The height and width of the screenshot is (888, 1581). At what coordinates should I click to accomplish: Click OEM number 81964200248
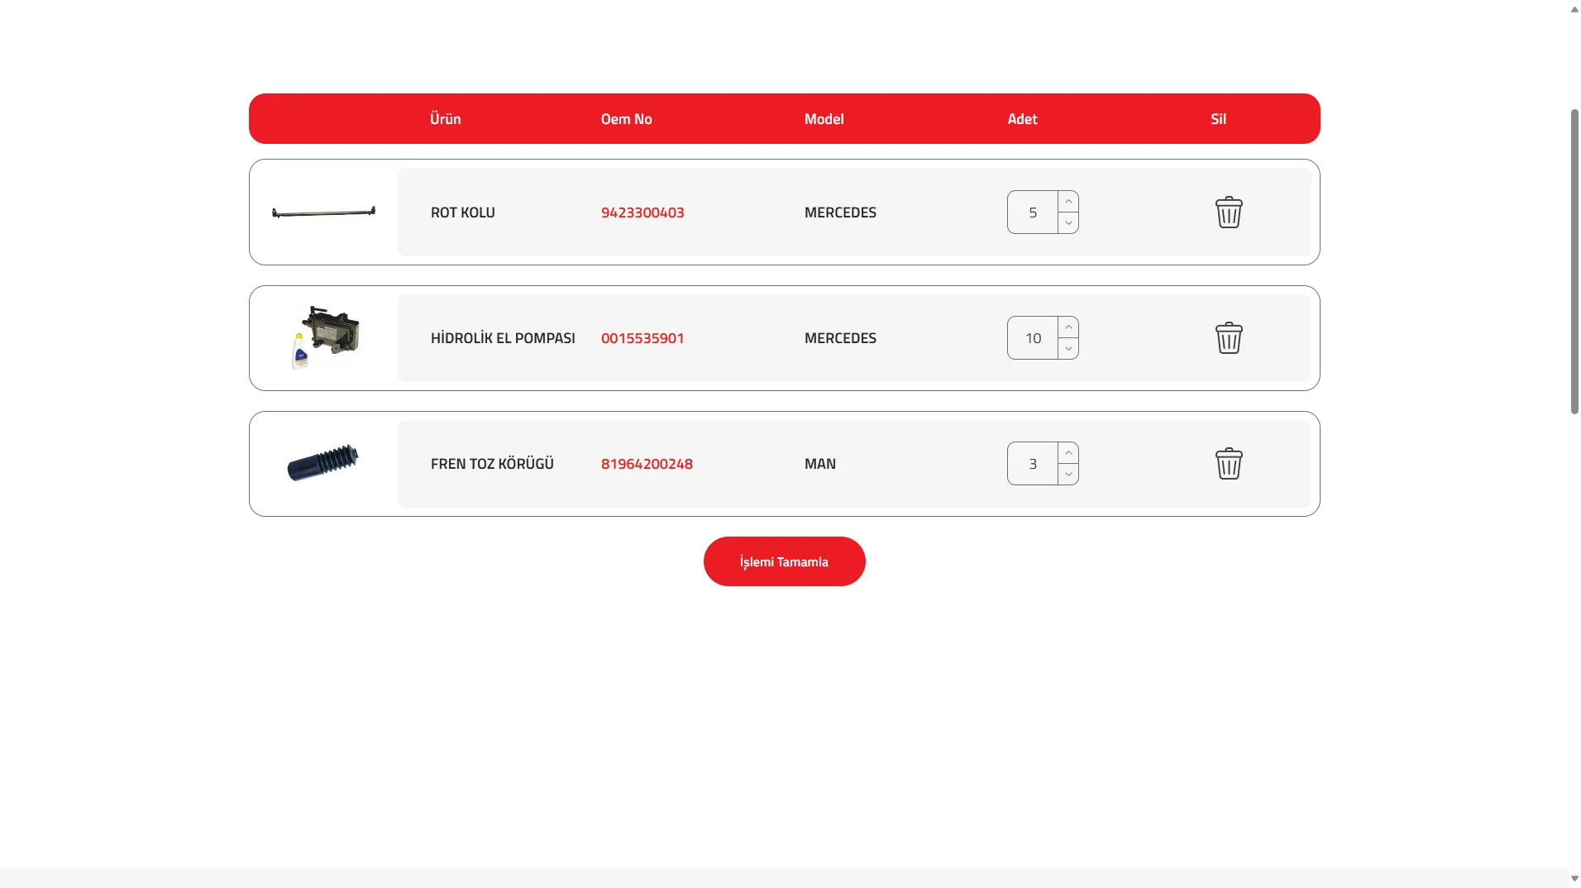click(x=647, y=464)
